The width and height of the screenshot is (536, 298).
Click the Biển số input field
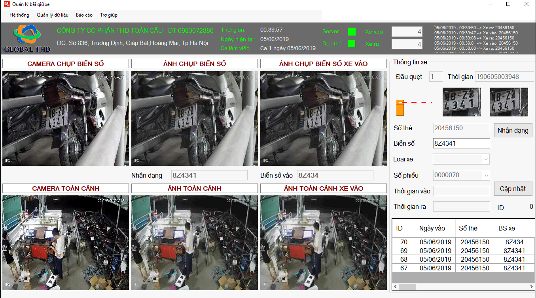point(461,143)
